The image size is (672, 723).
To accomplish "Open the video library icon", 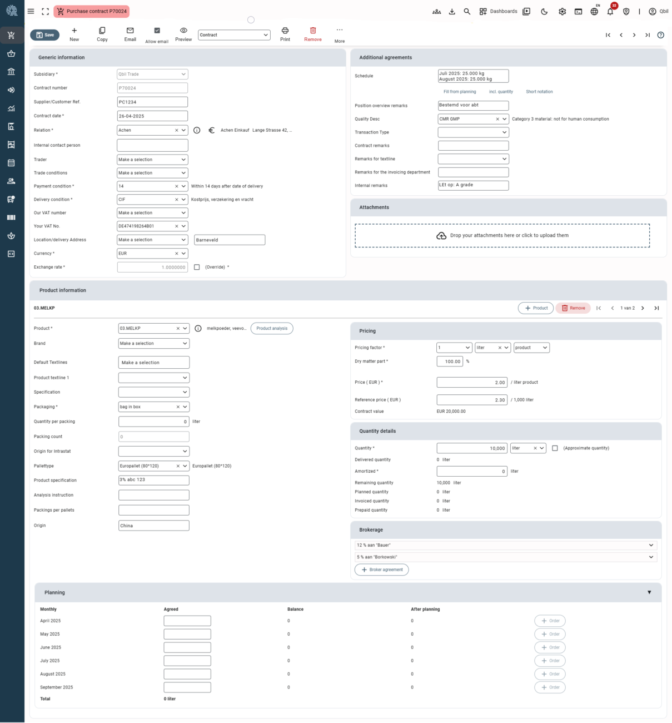I will pos(526,11).
